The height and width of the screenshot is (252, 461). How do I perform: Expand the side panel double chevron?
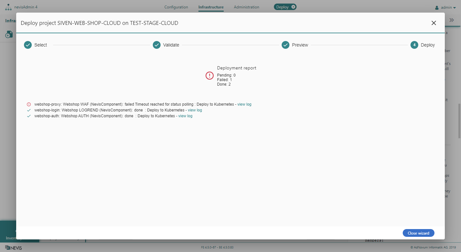coord(452,20)
